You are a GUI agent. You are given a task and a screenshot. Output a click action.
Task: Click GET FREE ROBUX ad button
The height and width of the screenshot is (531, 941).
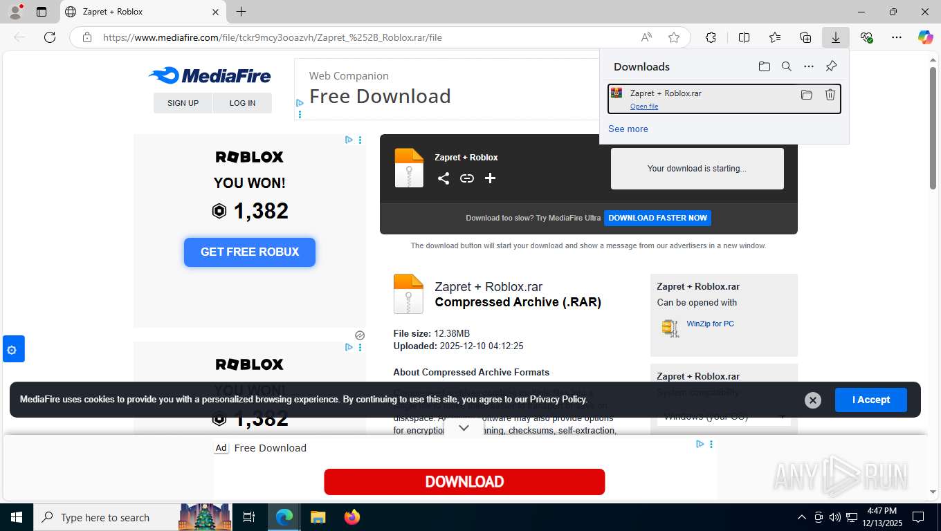[x=250, y=252]
